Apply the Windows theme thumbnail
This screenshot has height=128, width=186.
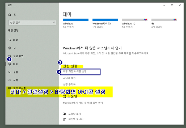76,20
